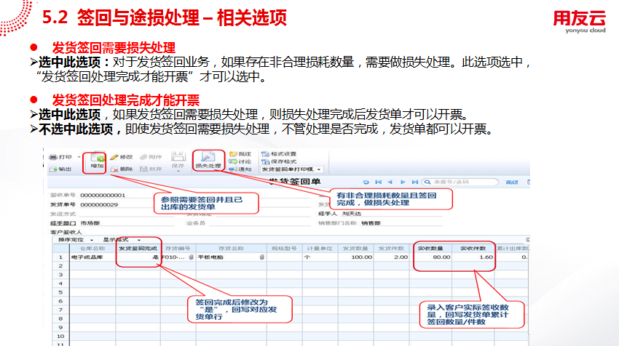The height and width of the screenshot is (346, 619).
Task: Click the 输出 export icon
Action: (x=53, y=169)
